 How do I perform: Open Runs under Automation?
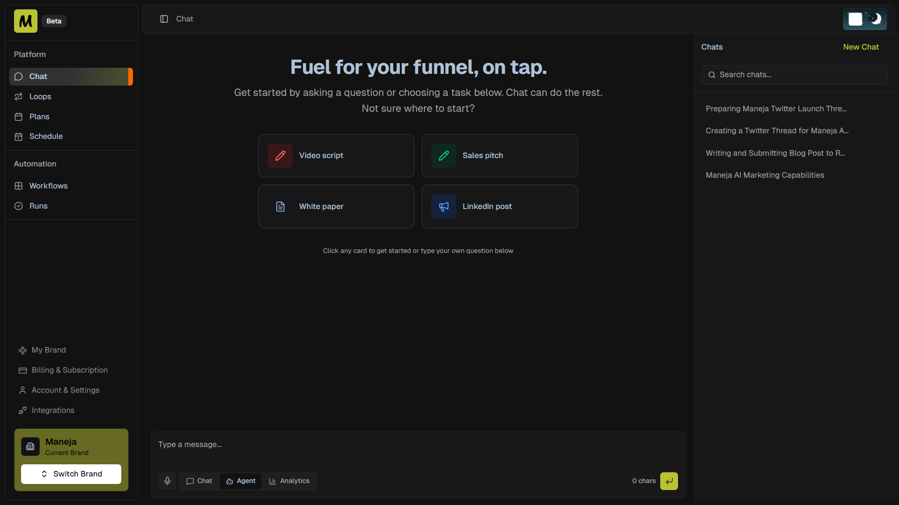click(x=38, y=206)
